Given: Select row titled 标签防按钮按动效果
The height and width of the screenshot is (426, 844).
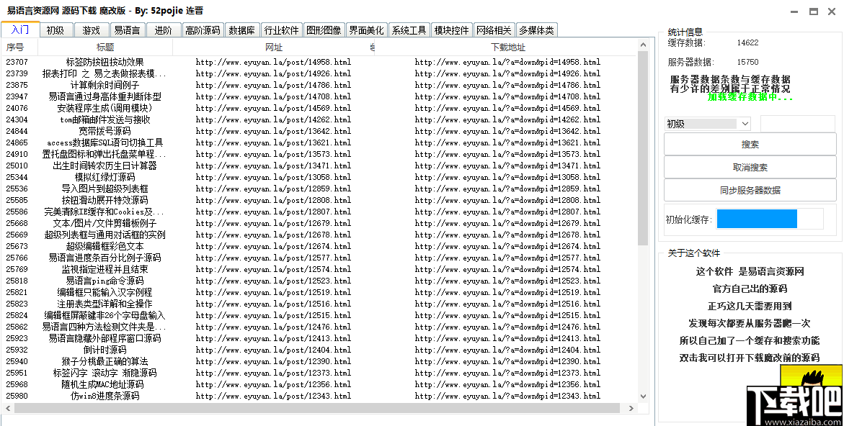Looking at the screenshot, I should pyautogui.click(x=319, y=63).
